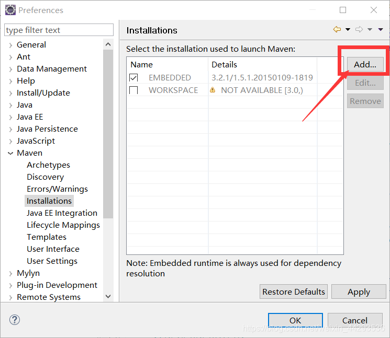Expand the Java tree node
The width and height of the screenshot is (390, 338).
10,105
